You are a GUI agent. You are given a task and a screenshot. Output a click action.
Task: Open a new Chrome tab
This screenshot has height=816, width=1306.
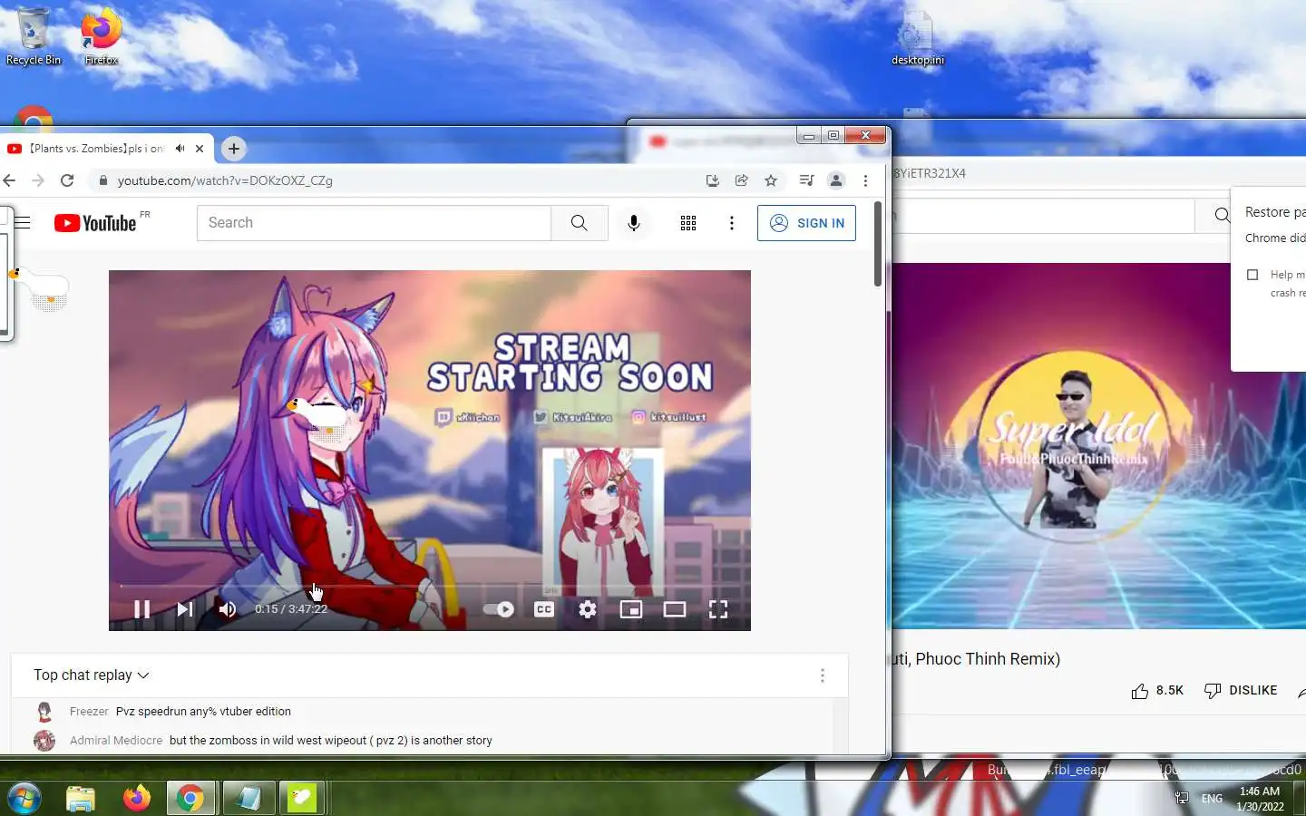[234, 149]
